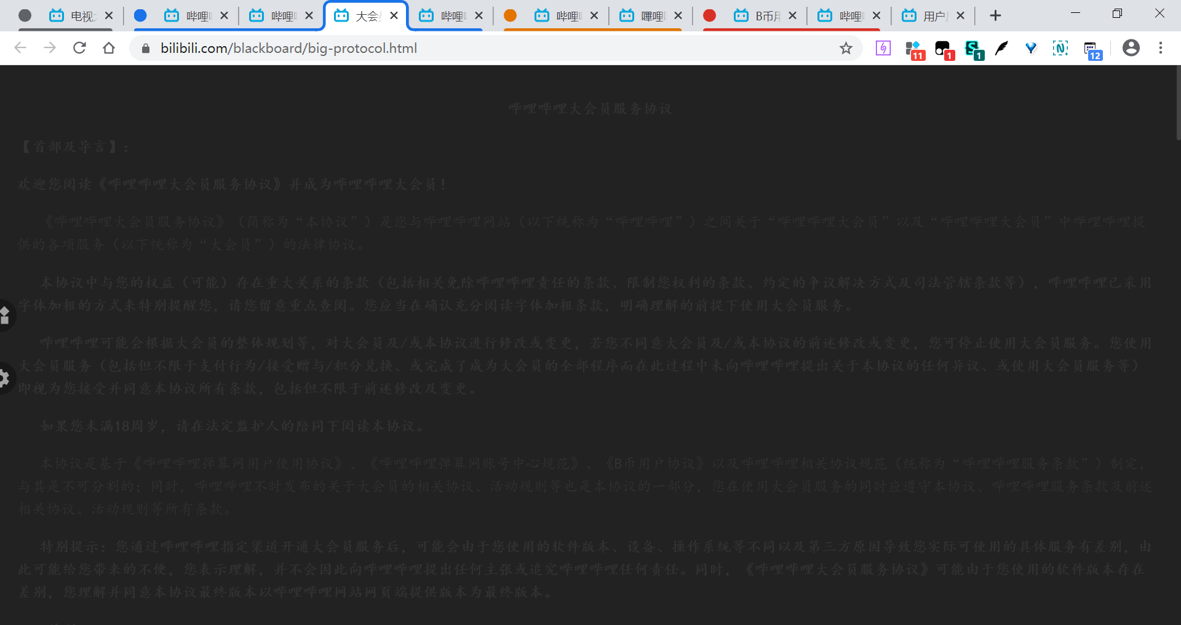The height and width of the screenshot is (625, 1181).
Task: Open the extension icon showing 12 badge
Action: pos(1092,48)
